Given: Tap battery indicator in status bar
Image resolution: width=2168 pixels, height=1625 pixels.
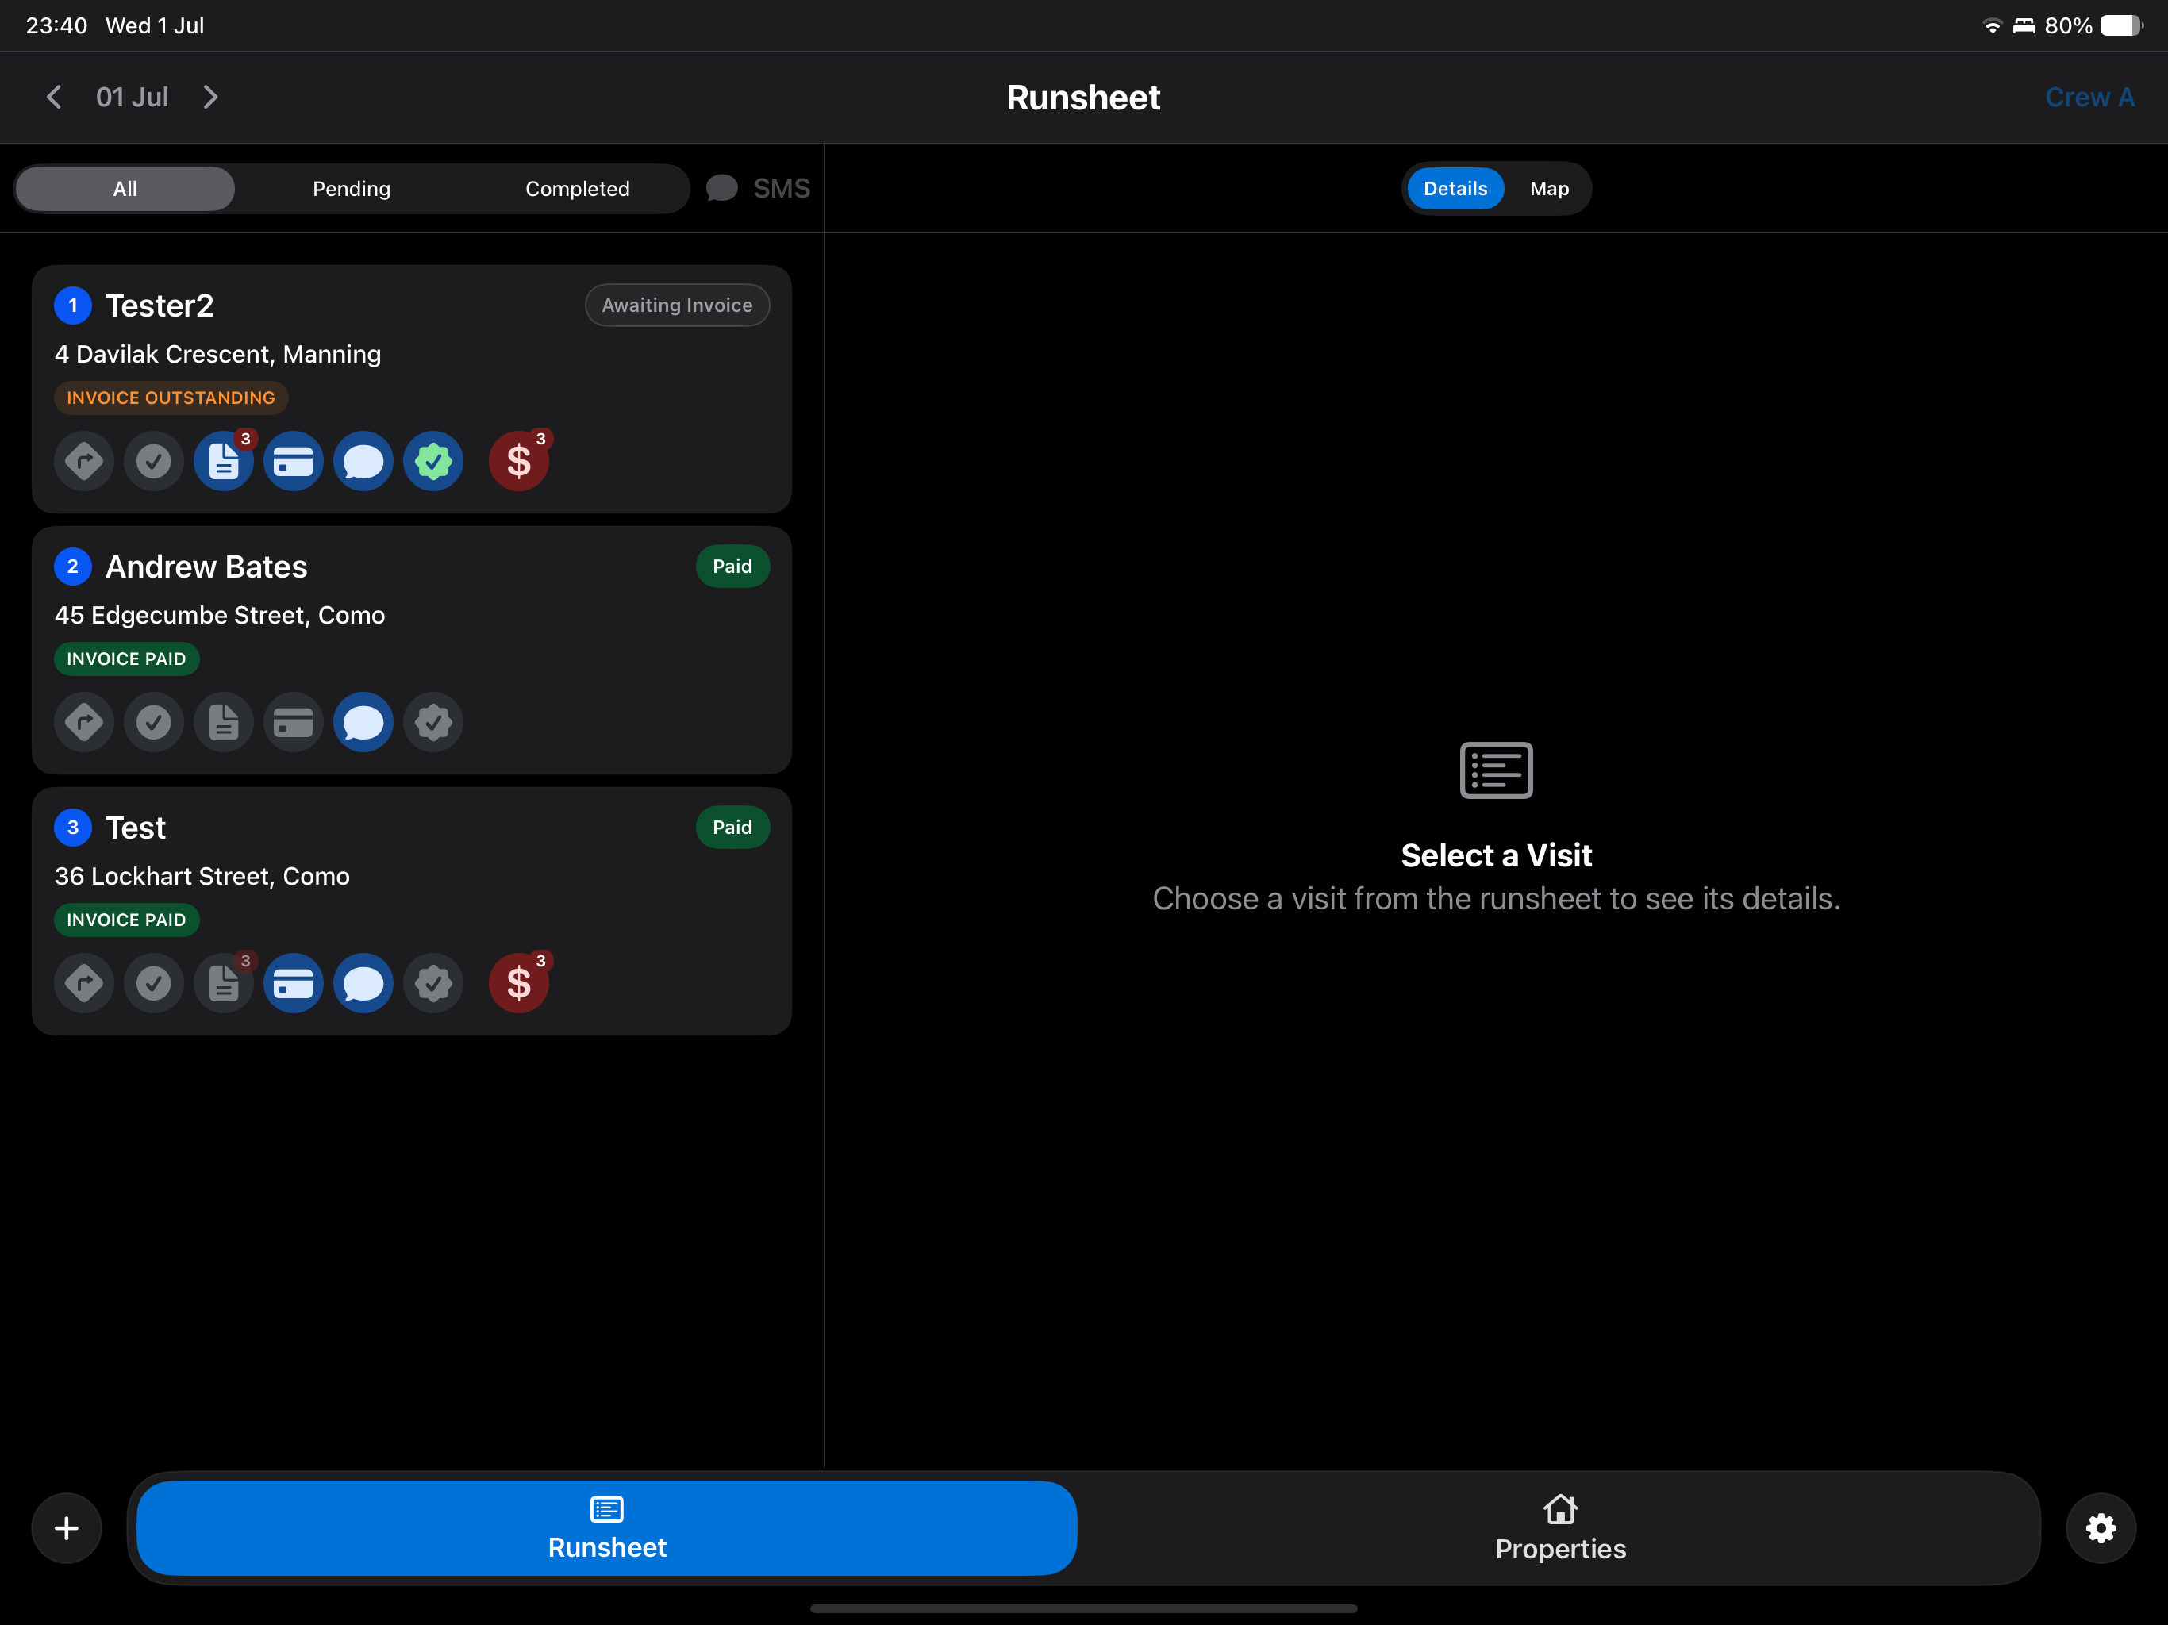Looking at the screenshot, I should click(2122, 25).
